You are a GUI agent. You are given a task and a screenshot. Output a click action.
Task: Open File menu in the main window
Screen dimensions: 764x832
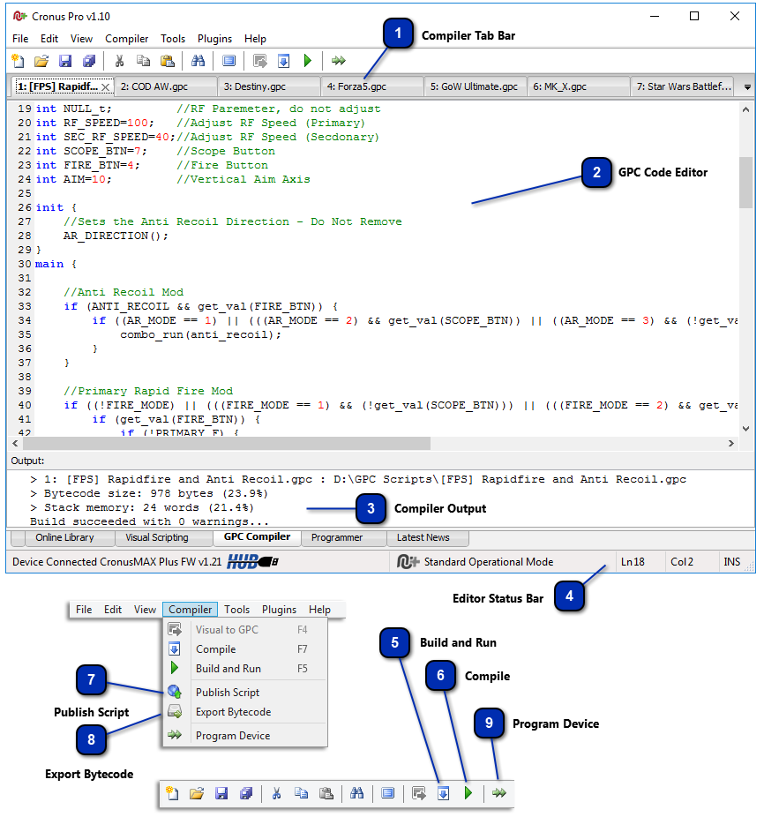20,39
